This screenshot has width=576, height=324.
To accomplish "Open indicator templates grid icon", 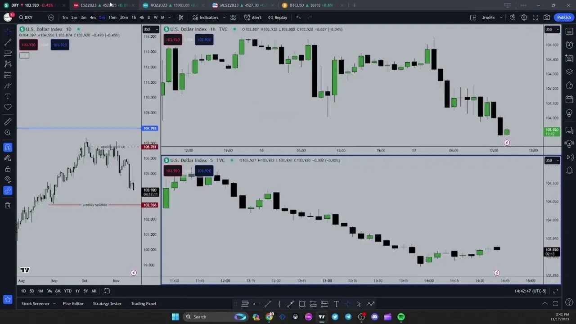I will (x=233, y=18).
